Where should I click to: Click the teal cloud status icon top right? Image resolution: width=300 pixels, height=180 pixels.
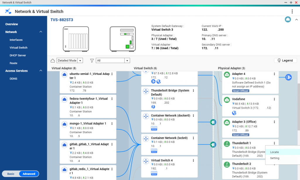coord(288,19)
